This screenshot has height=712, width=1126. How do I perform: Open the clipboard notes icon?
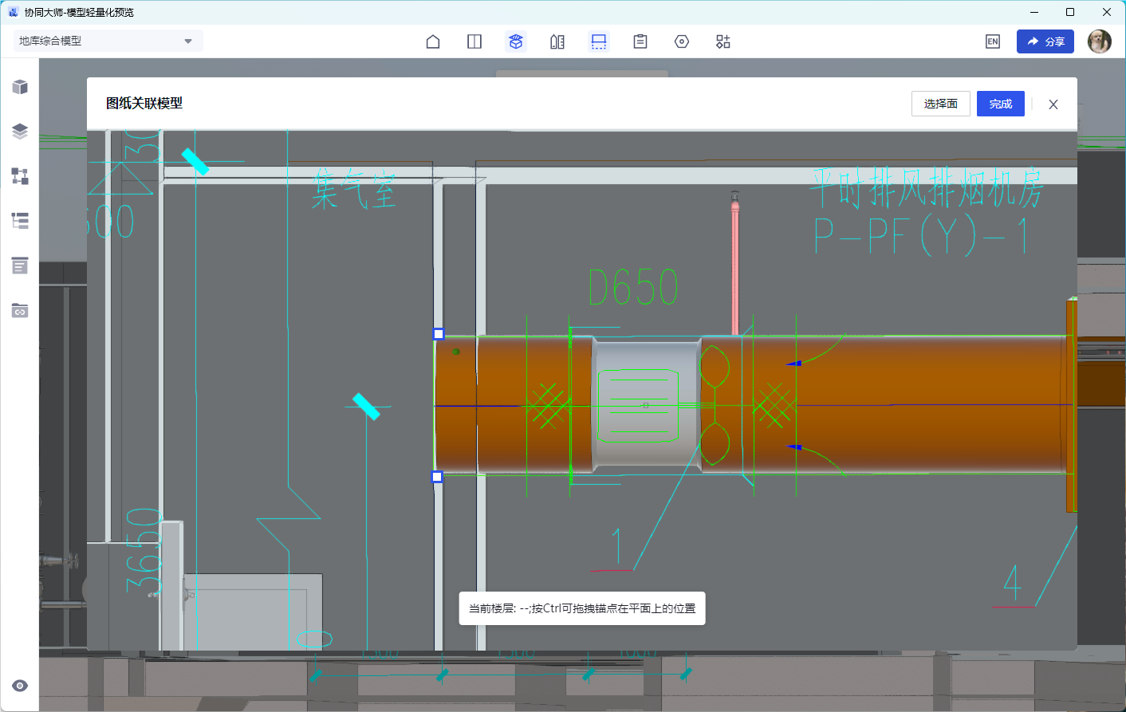pos(640,41)
